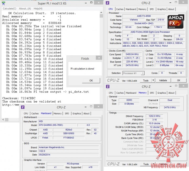189x171 pixels.
Task: Select About tab in Mainboard CPU-Z window
Action: coord(86,114)
